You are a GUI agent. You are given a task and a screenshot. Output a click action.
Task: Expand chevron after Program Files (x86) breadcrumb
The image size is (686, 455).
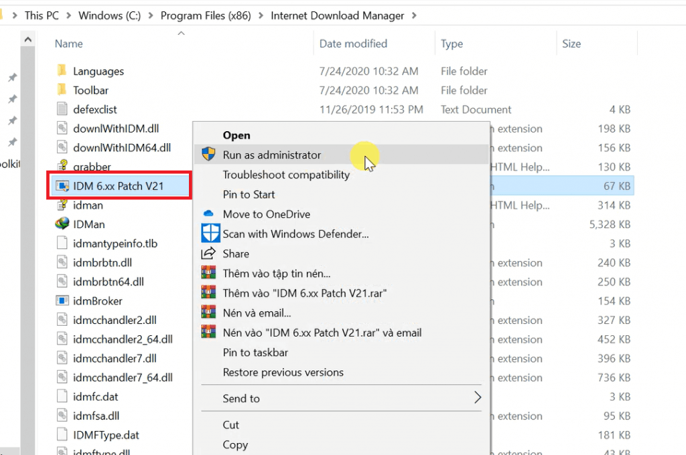[x=261, y=15]
